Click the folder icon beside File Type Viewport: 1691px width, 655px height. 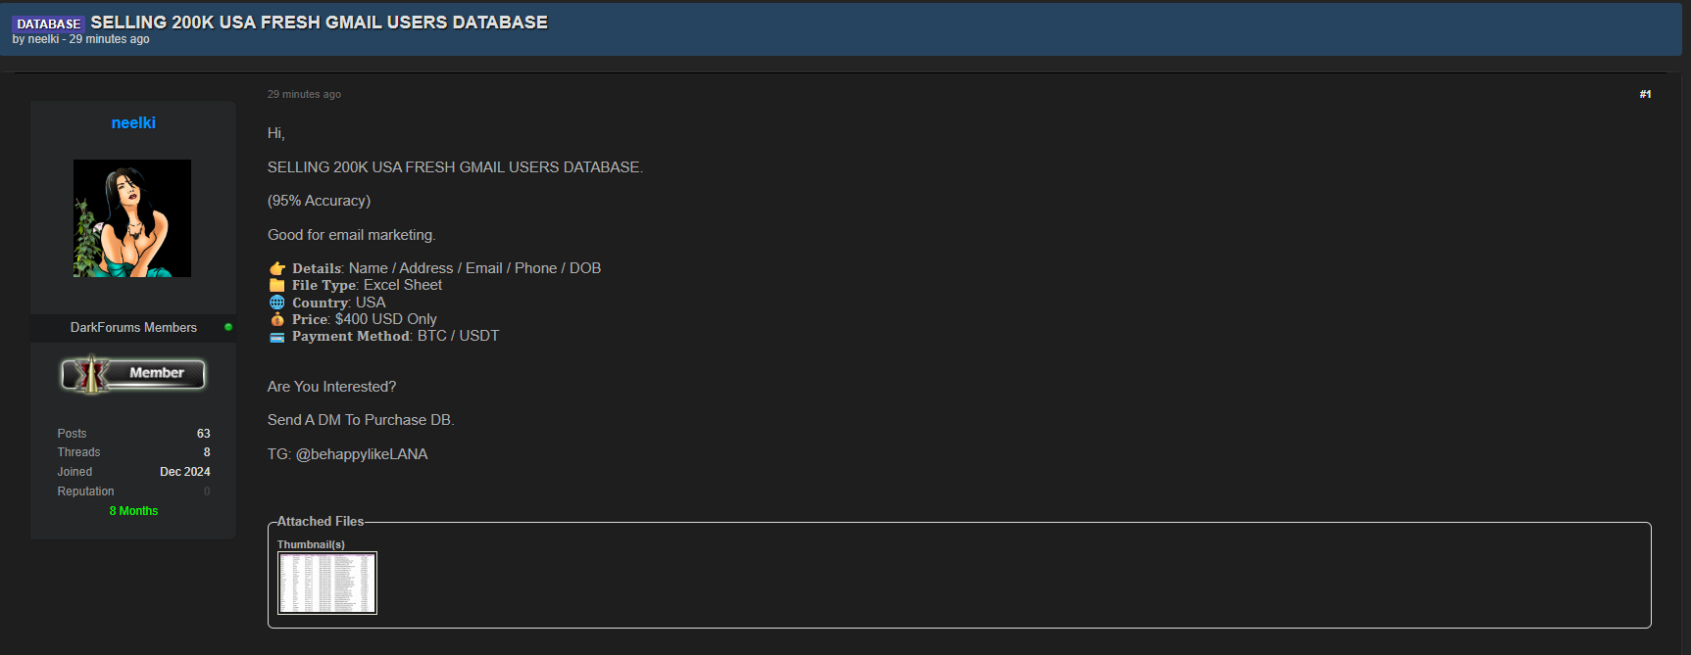coord(277,285)
